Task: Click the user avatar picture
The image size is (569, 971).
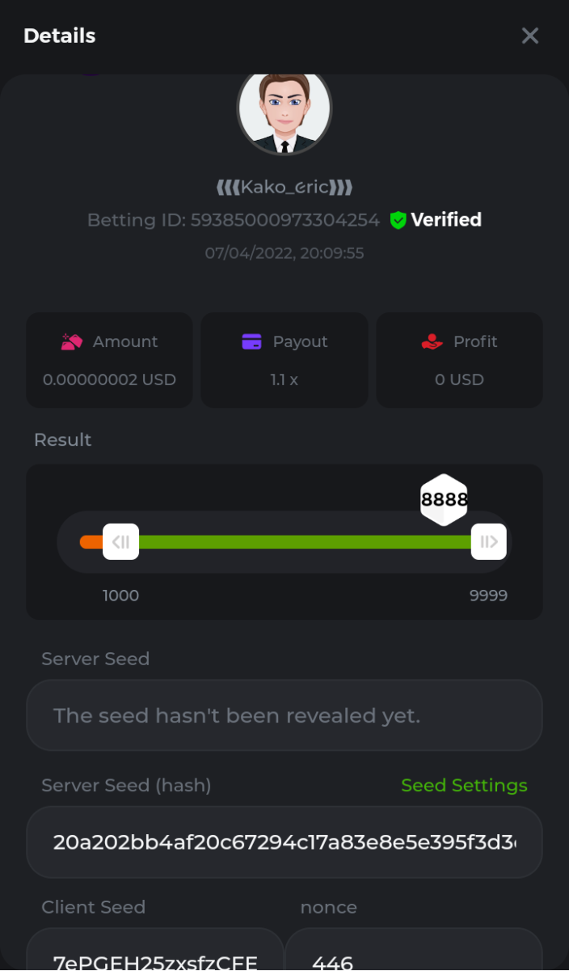Action: 284,112
